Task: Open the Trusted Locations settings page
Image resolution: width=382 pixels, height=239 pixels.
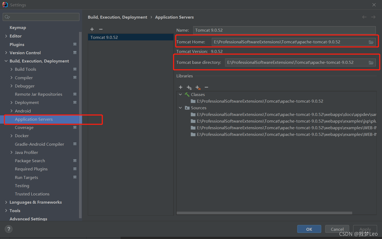Action: (32, 194)
